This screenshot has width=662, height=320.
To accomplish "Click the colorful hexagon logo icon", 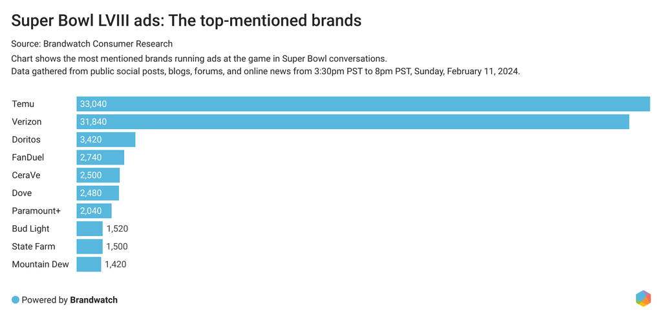I will (643, 298).
